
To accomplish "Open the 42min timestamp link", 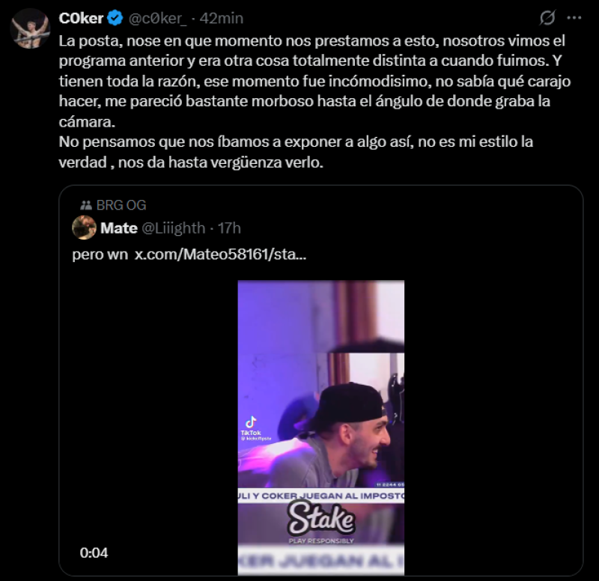I will tap(222, 18).
